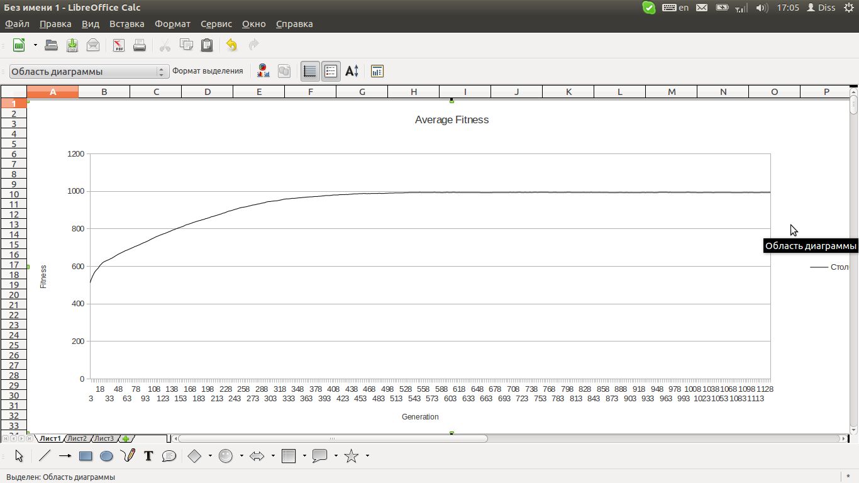The height and width of the screenshot is (483, 859).
Task: Open the Область диаграммы element dropdown
Action: [162, 72]
